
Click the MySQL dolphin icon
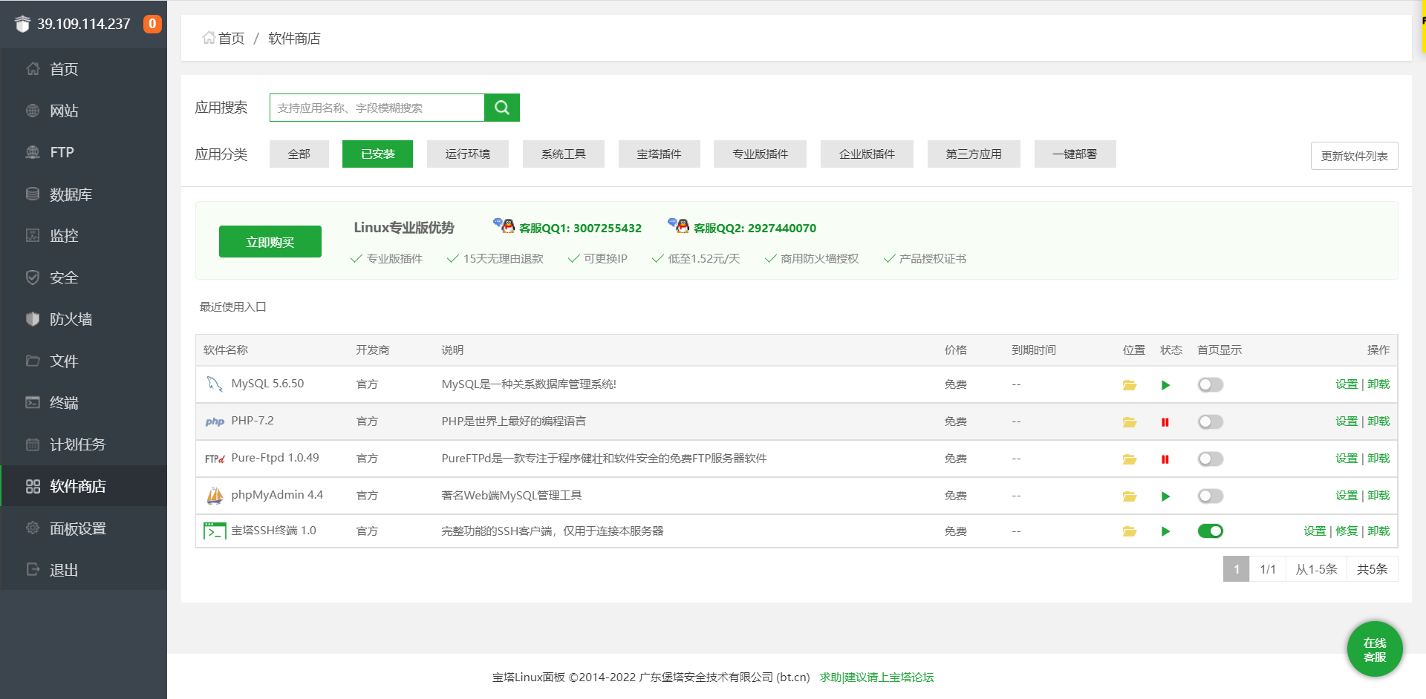tap(215, 384)
